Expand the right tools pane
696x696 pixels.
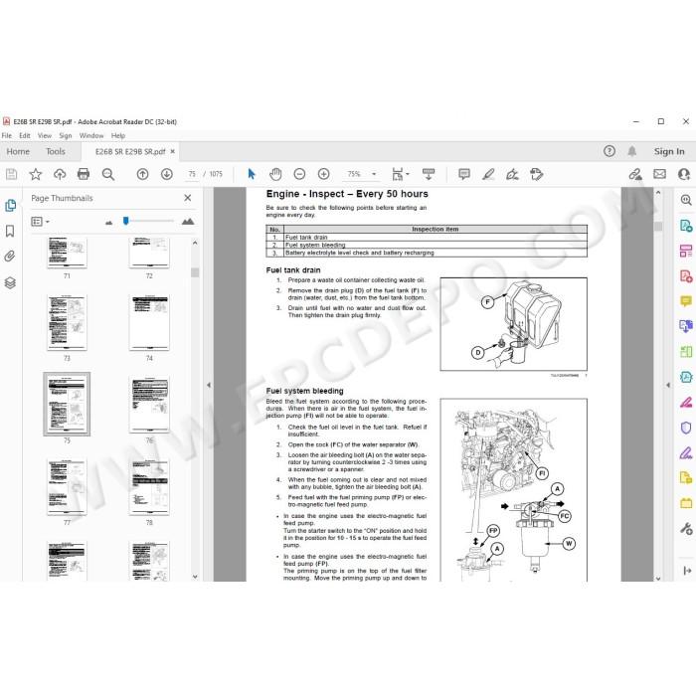[x=687, y=571]
